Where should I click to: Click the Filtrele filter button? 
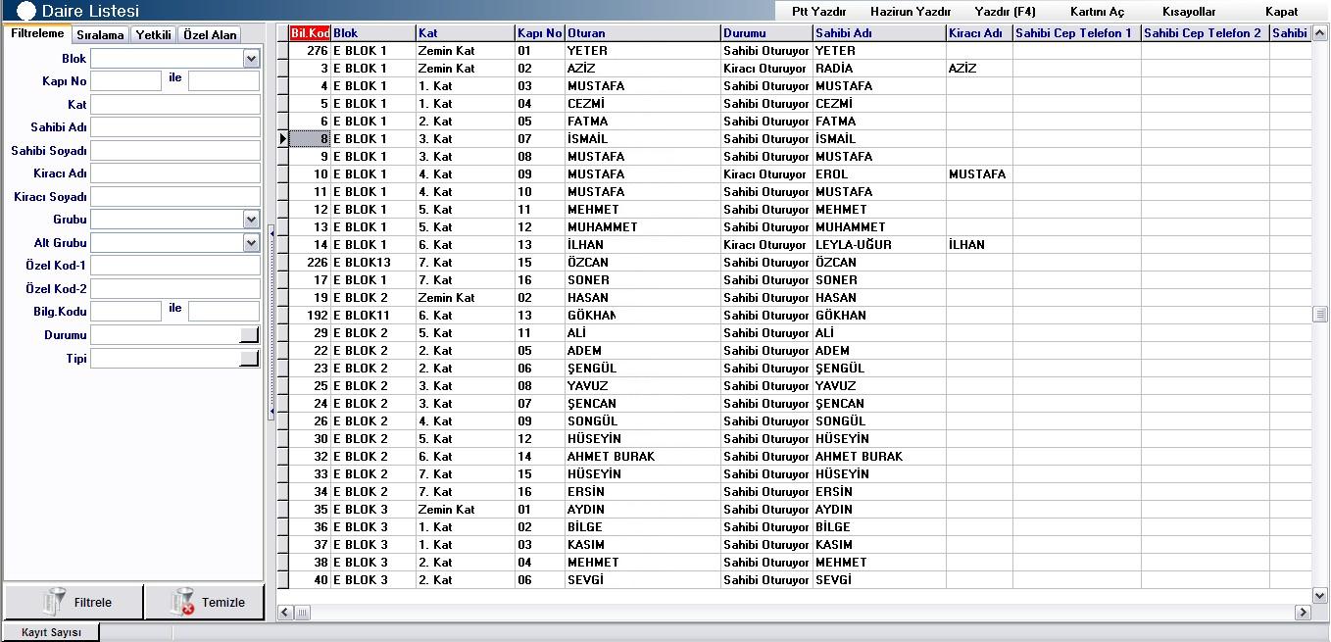(x=74, y=602)
